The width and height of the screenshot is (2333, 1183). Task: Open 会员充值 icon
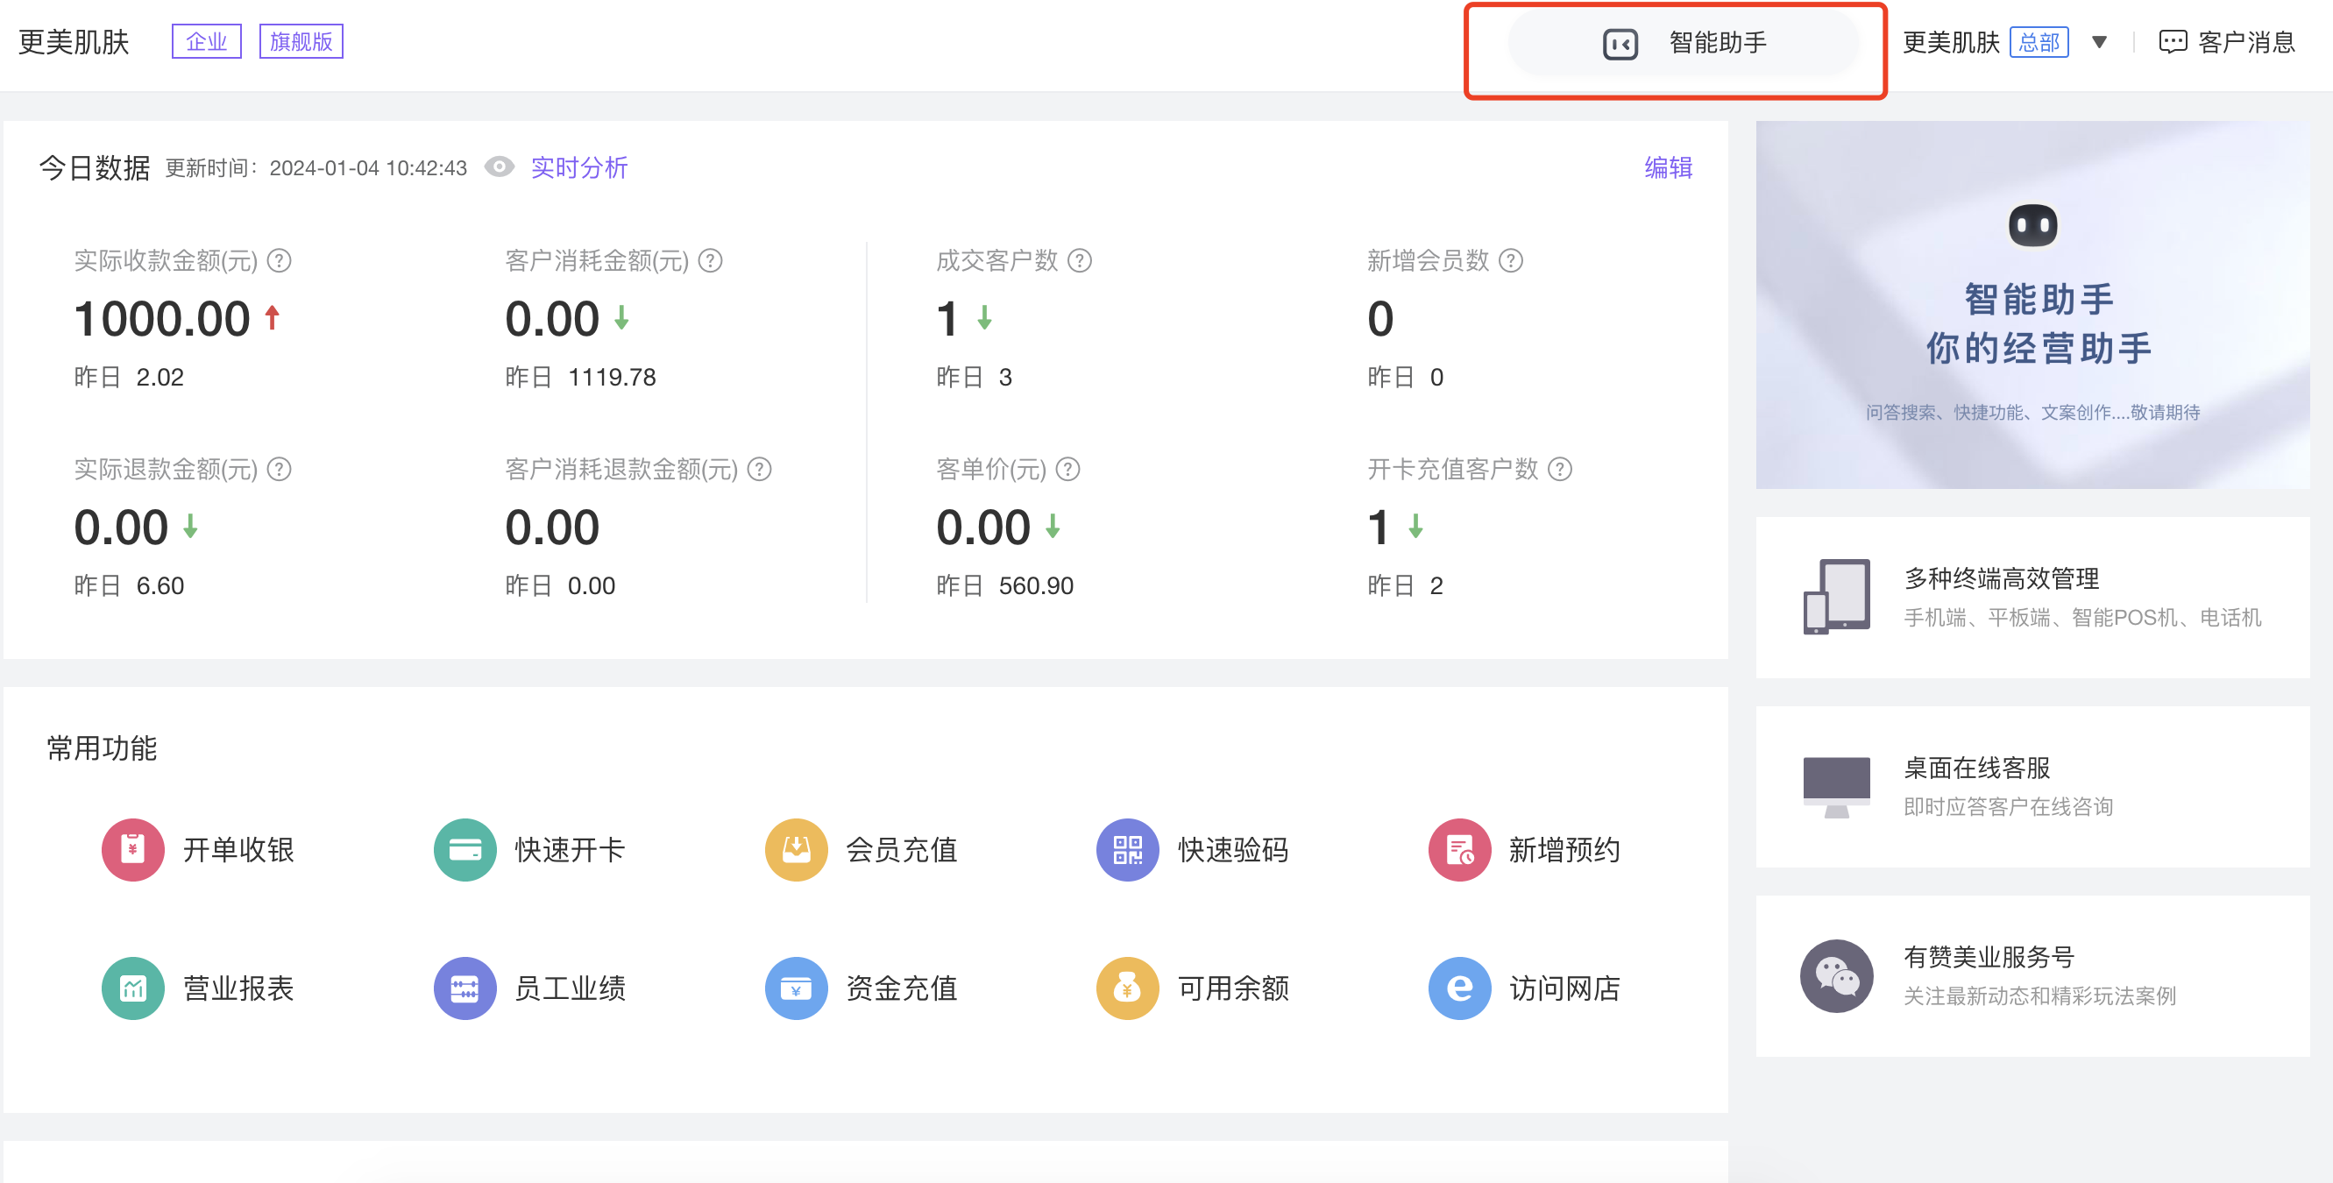click(x=796, y=849)
